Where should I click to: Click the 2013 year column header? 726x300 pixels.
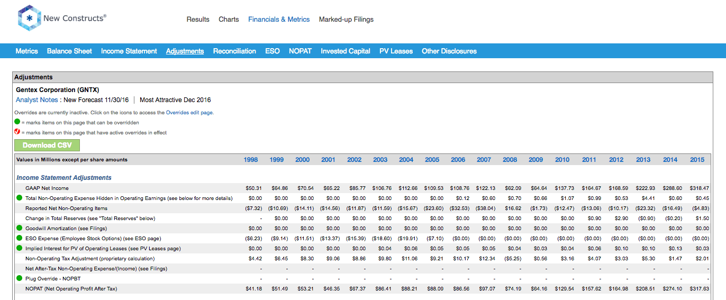tap(643, 159)
